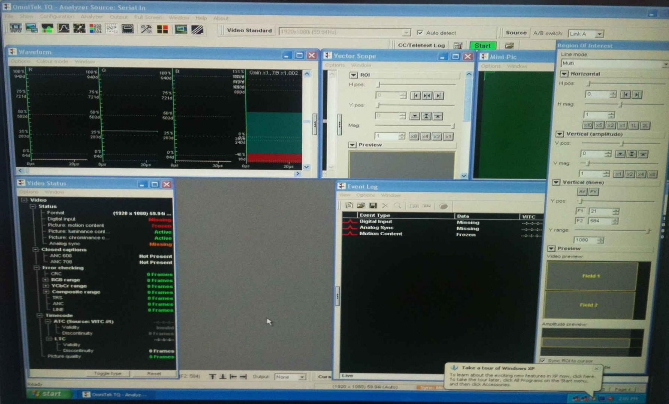The height and width of the screenshot is (404, 669).
Task: Open the Video Standard dropdown
Action: click(x=406, y=32)
